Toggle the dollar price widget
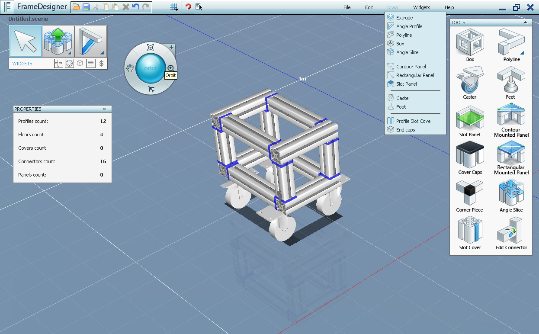This screenshot has height=334, width=539. tap(101, 64)
